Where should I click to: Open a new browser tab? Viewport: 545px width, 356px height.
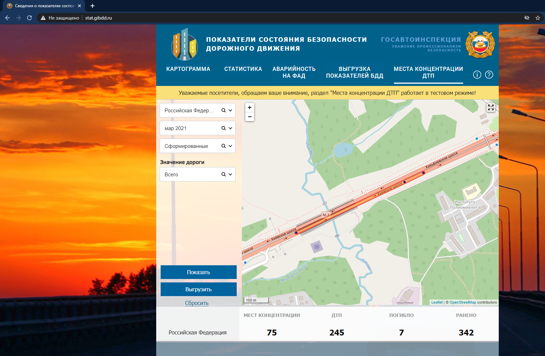(x=92, y=6)
